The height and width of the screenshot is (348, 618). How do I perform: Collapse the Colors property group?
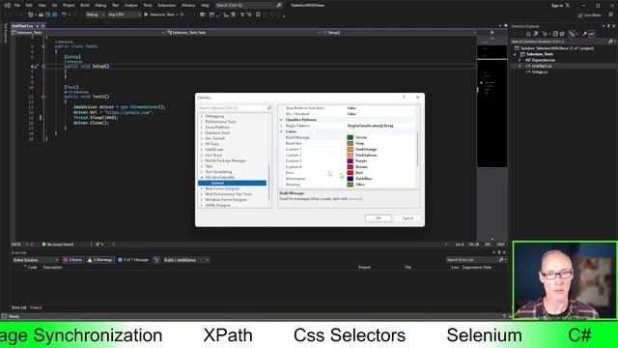point(281,131)
